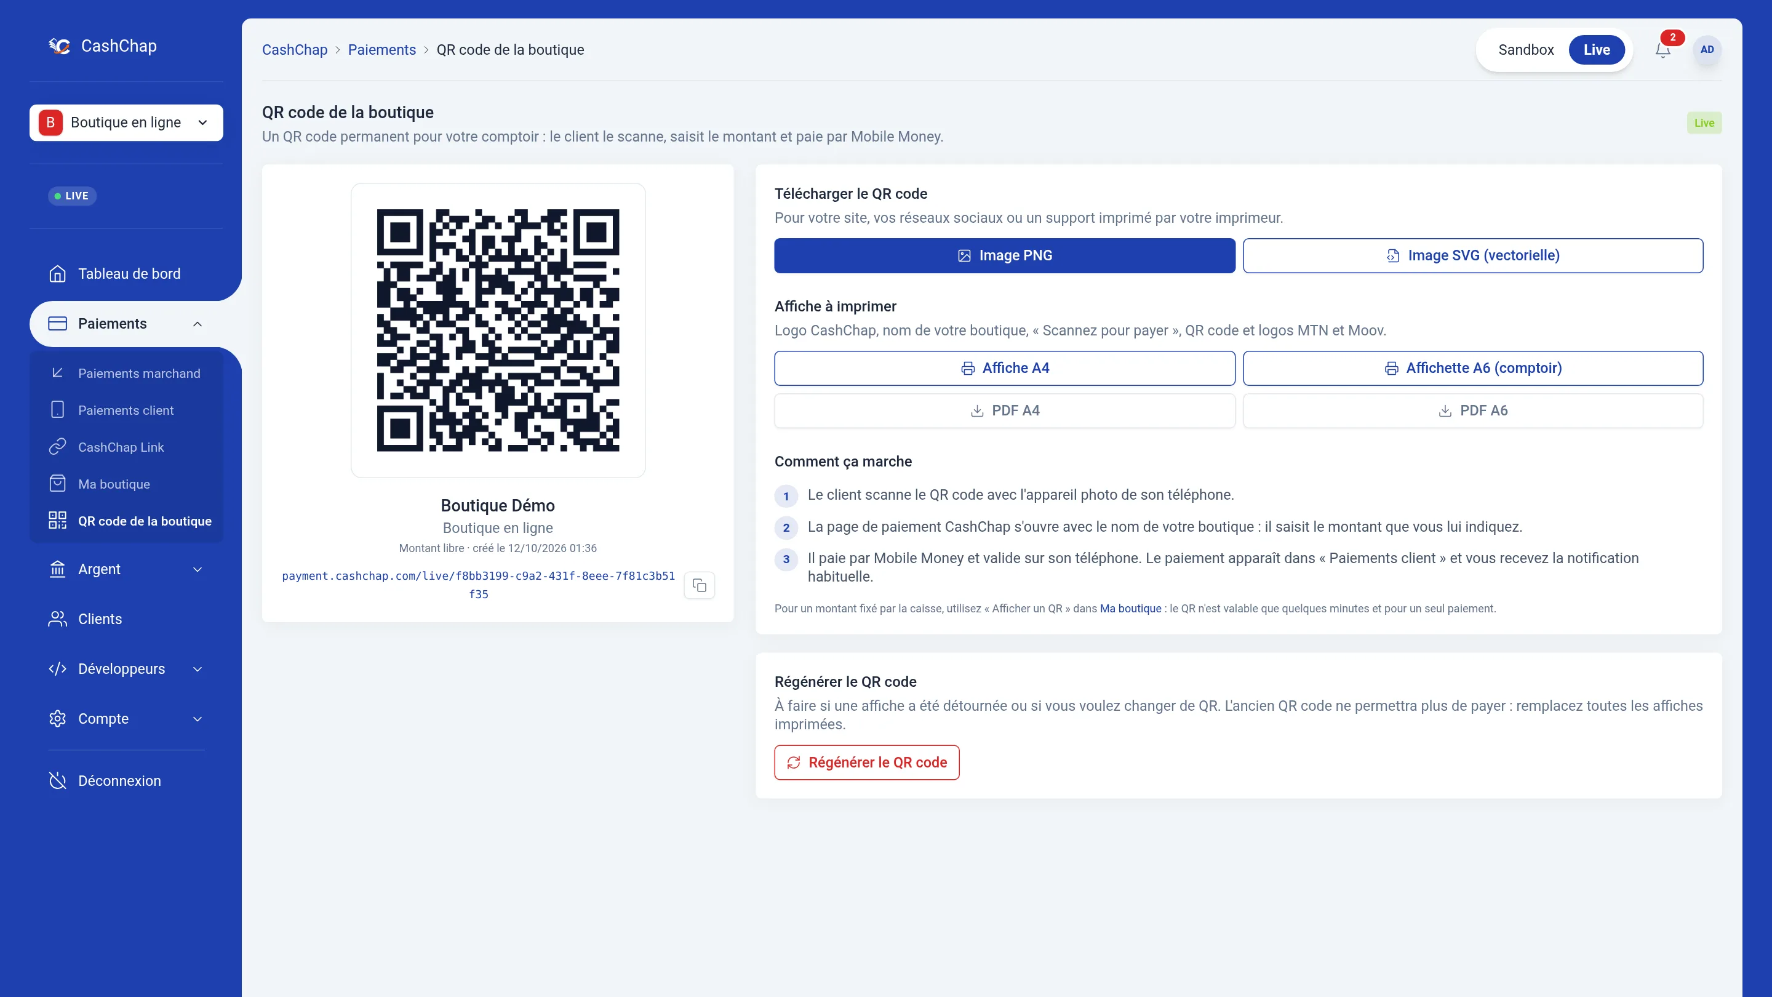Open Ma boutique page

tap(127, 484)
